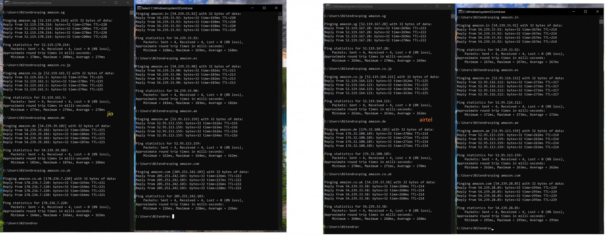Click "Ping statistics for 52.95.116.112:" line
The width and height of the screenshot is (607, 236).
point(489,102)
